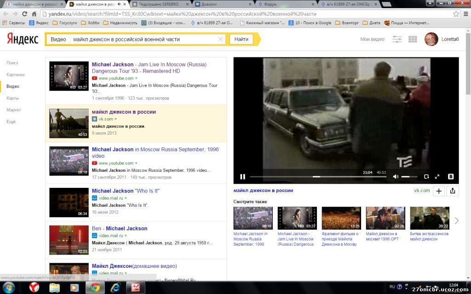The image size is (471, 294).
Task: Open the Windows Start button
Action: coord(8,288)
